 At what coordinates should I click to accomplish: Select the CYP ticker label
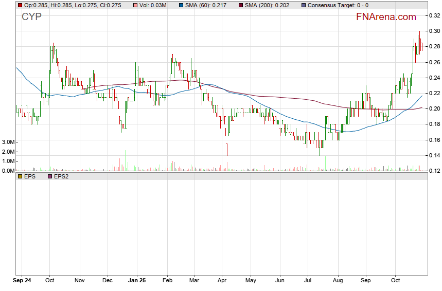[x=31, y=17]
